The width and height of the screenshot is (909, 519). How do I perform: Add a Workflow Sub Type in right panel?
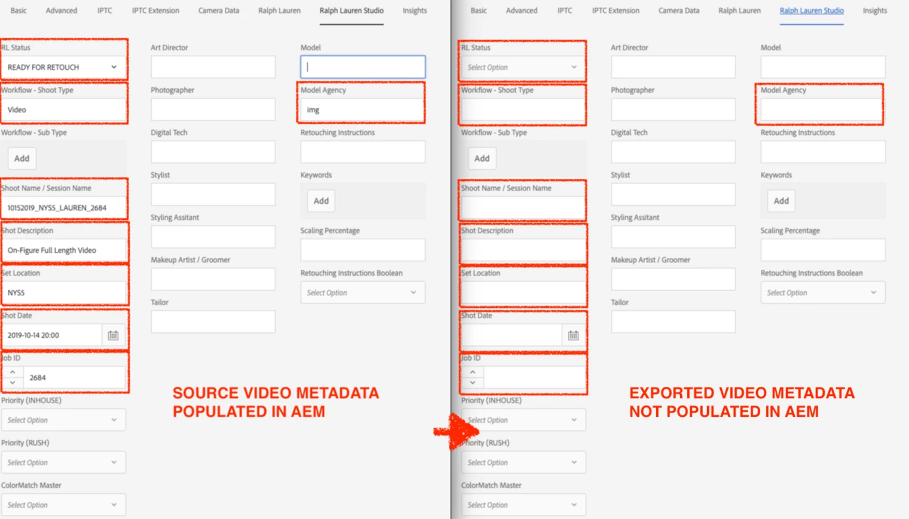tap(482, 158)
